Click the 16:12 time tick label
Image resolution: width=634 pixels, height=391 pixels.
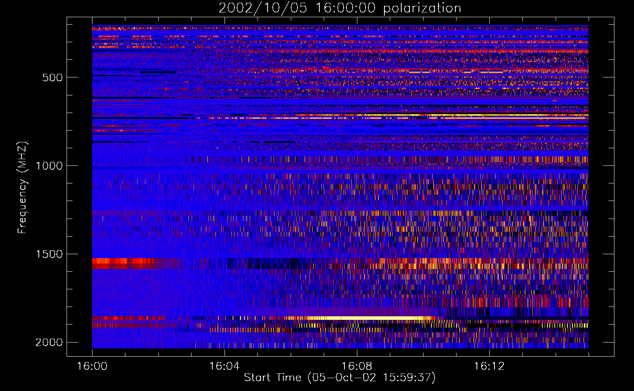click(489, 366)
